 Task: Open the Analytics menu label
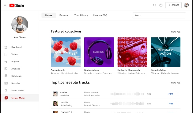(x=16, y=69)
